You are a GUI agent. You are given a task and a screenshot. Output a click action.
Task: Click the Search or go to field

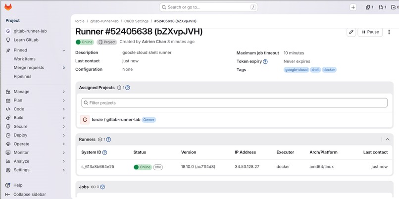click(x=208, y=7)
